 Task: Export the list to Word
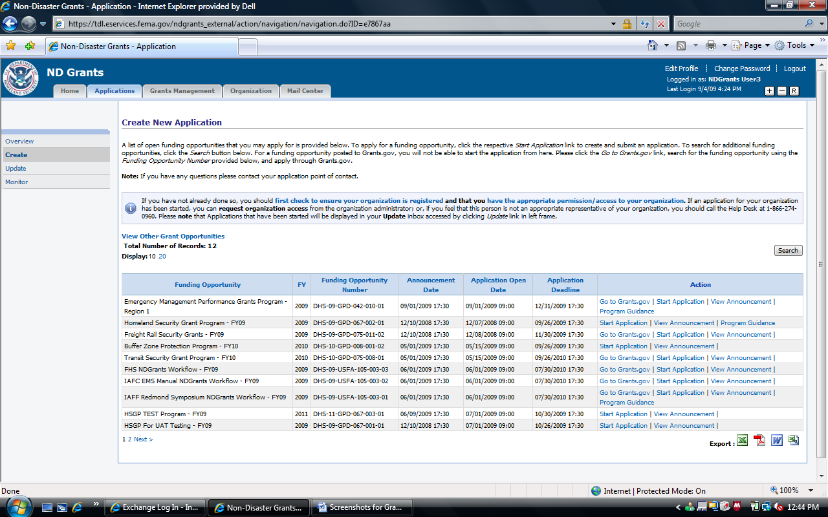click(776, 441)
